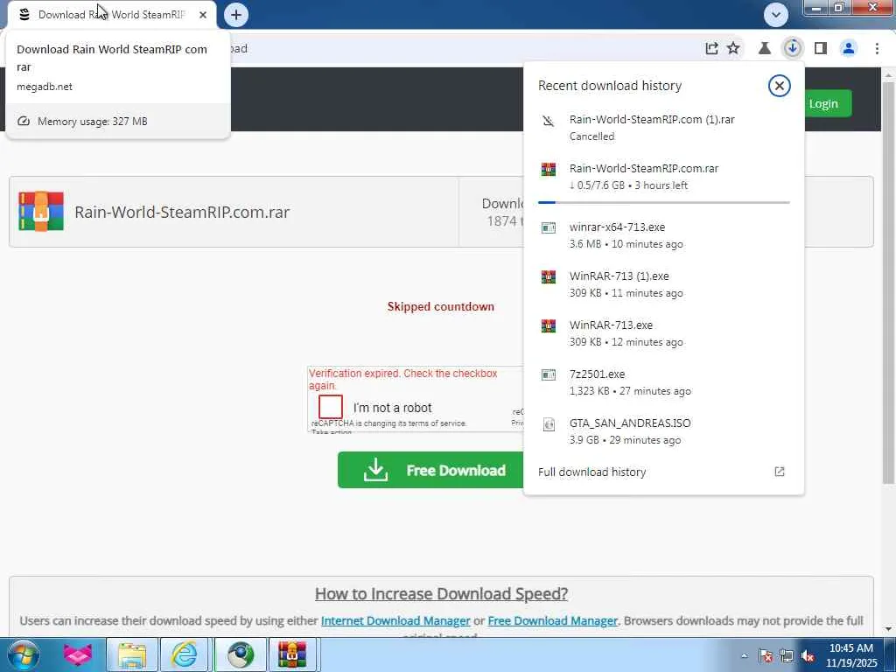Viewport: 896px width, 672px height.
Task: Click the cancelled download icon
Action: (x=548, y=121)
